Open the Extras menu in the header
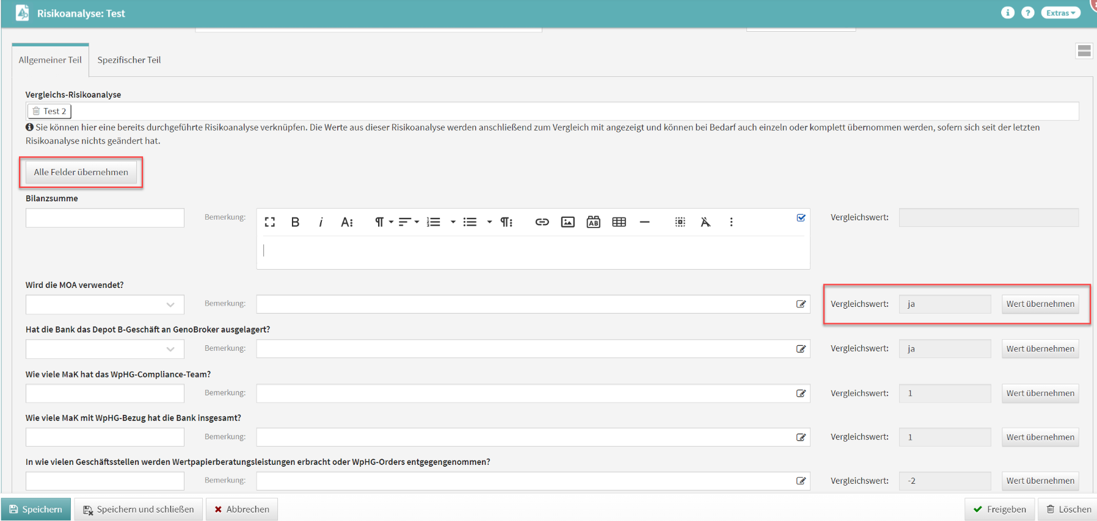1097x521 pixels. coord(1060,13)
